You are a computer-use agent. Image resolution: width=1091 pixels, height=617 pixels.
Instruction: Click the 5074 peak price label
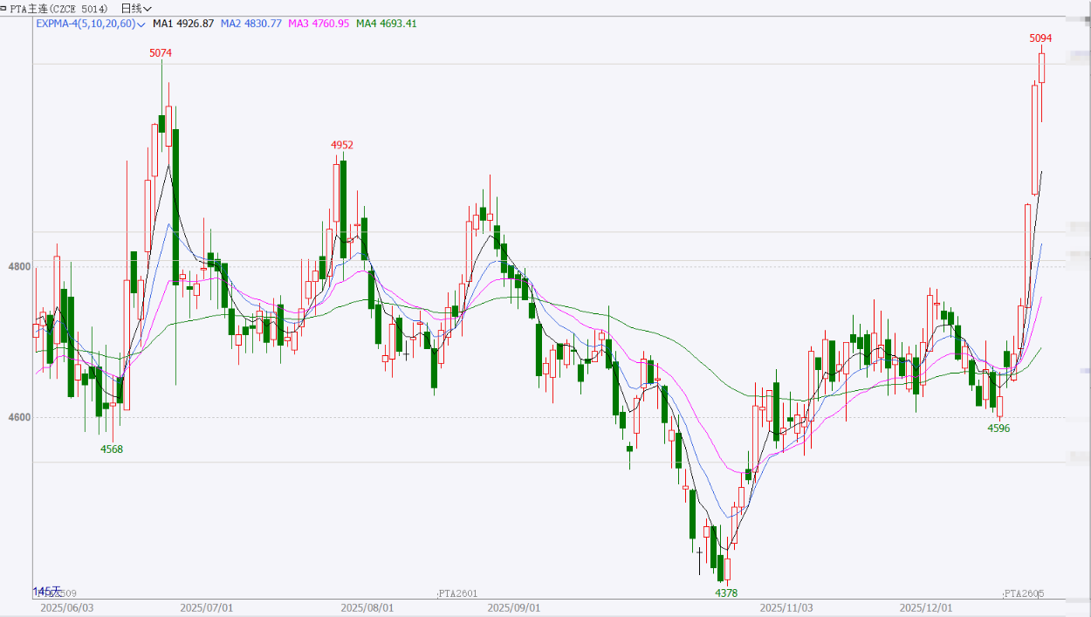[x=161, y=53]
